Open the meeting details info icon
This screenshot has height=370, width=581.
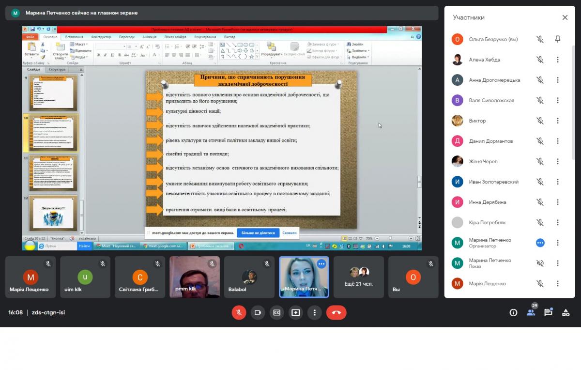click(513, 312)
